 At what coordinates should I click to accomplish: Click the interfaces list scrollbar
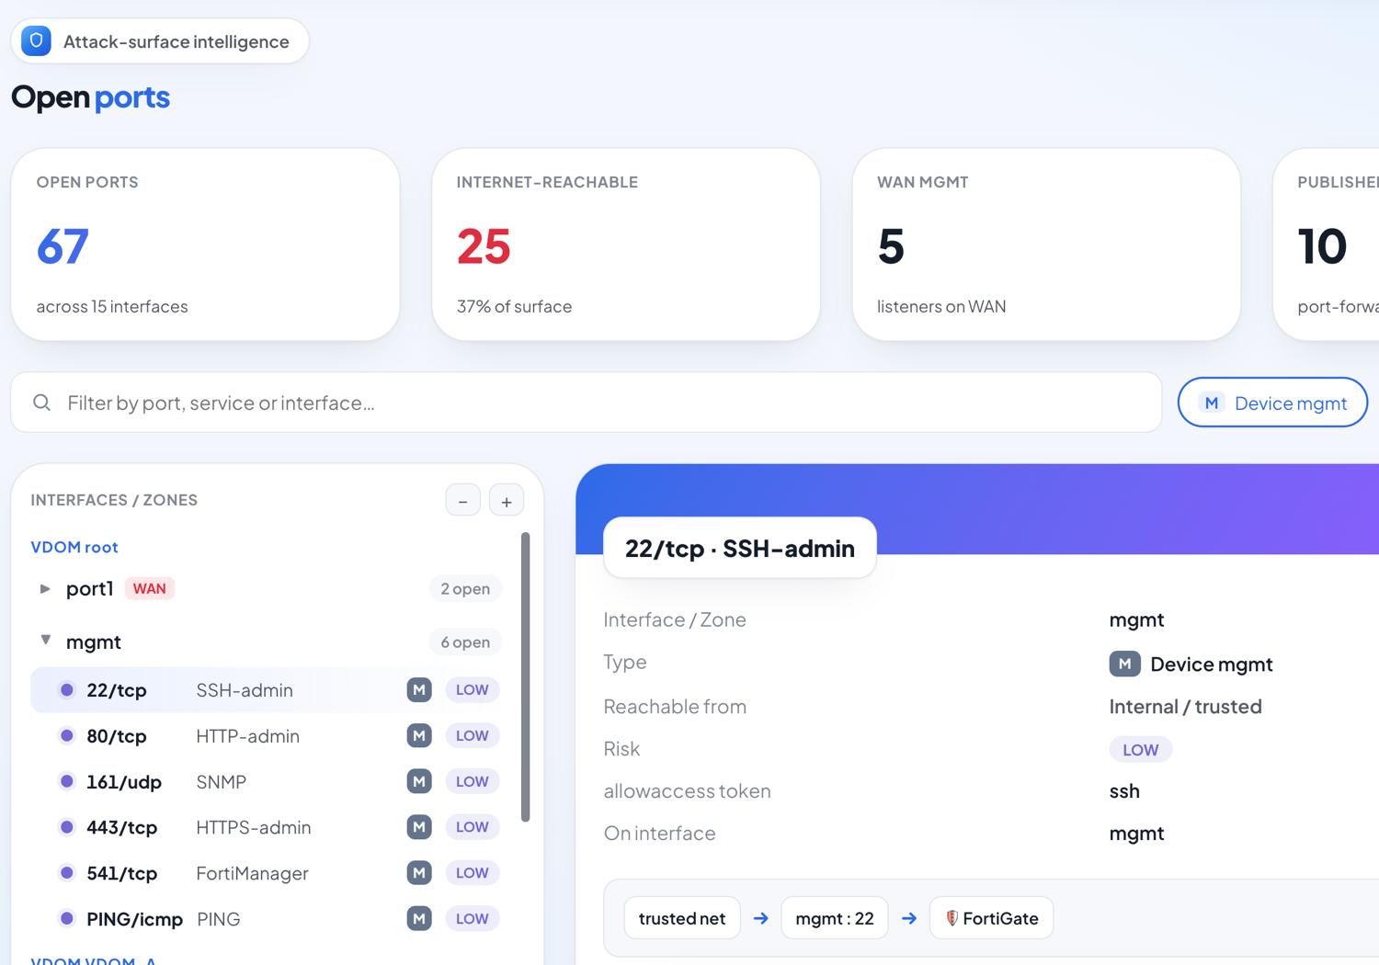tap(526, 677)
